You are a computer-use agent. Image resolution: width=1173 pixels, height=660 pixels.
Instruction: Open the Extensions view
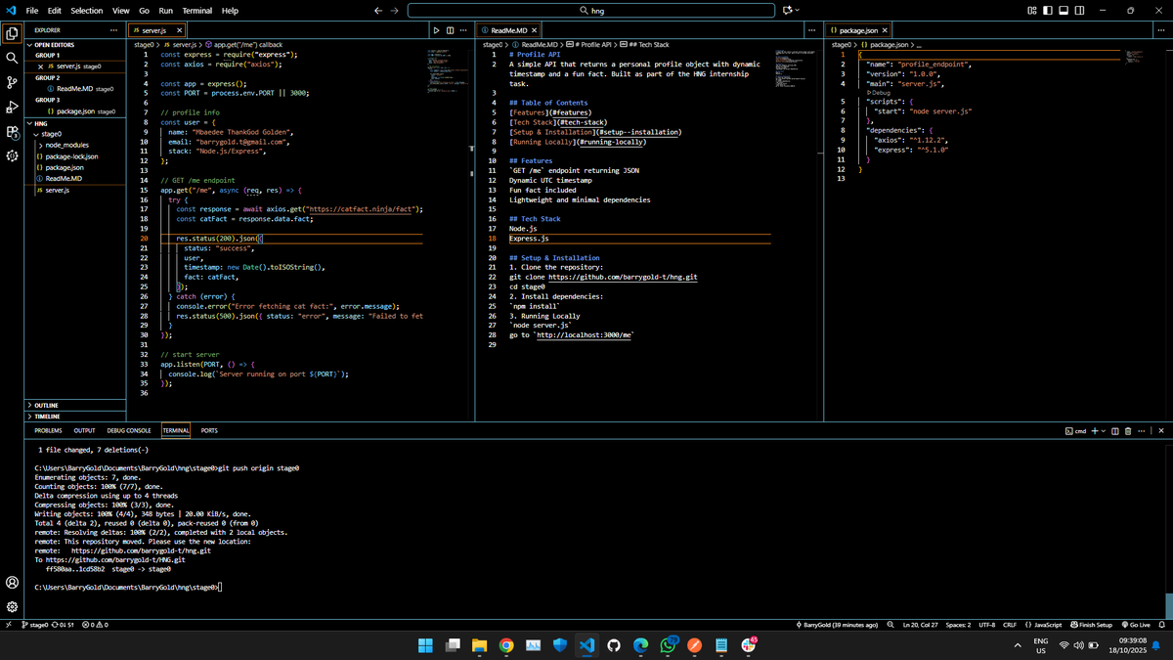pos(11,133)
